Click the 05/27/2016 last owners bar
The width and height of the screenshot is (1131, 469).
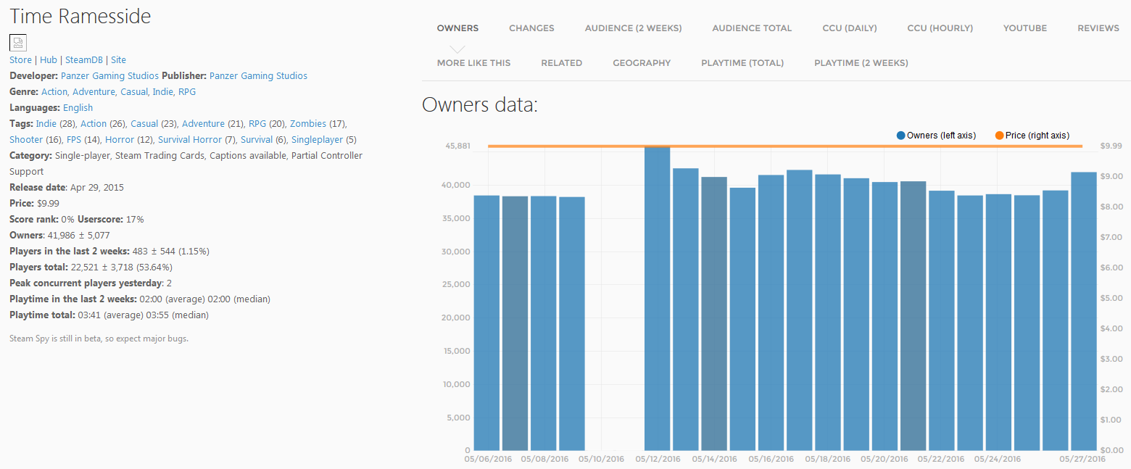1084,311
